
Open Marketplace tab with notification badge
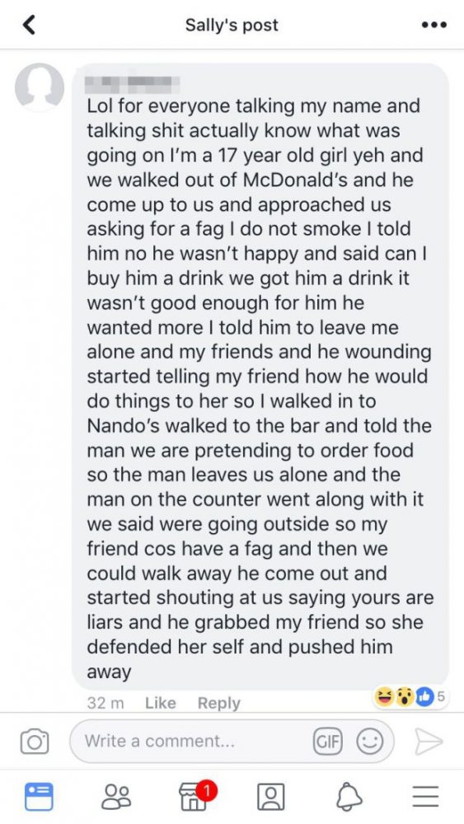point(195,796)
